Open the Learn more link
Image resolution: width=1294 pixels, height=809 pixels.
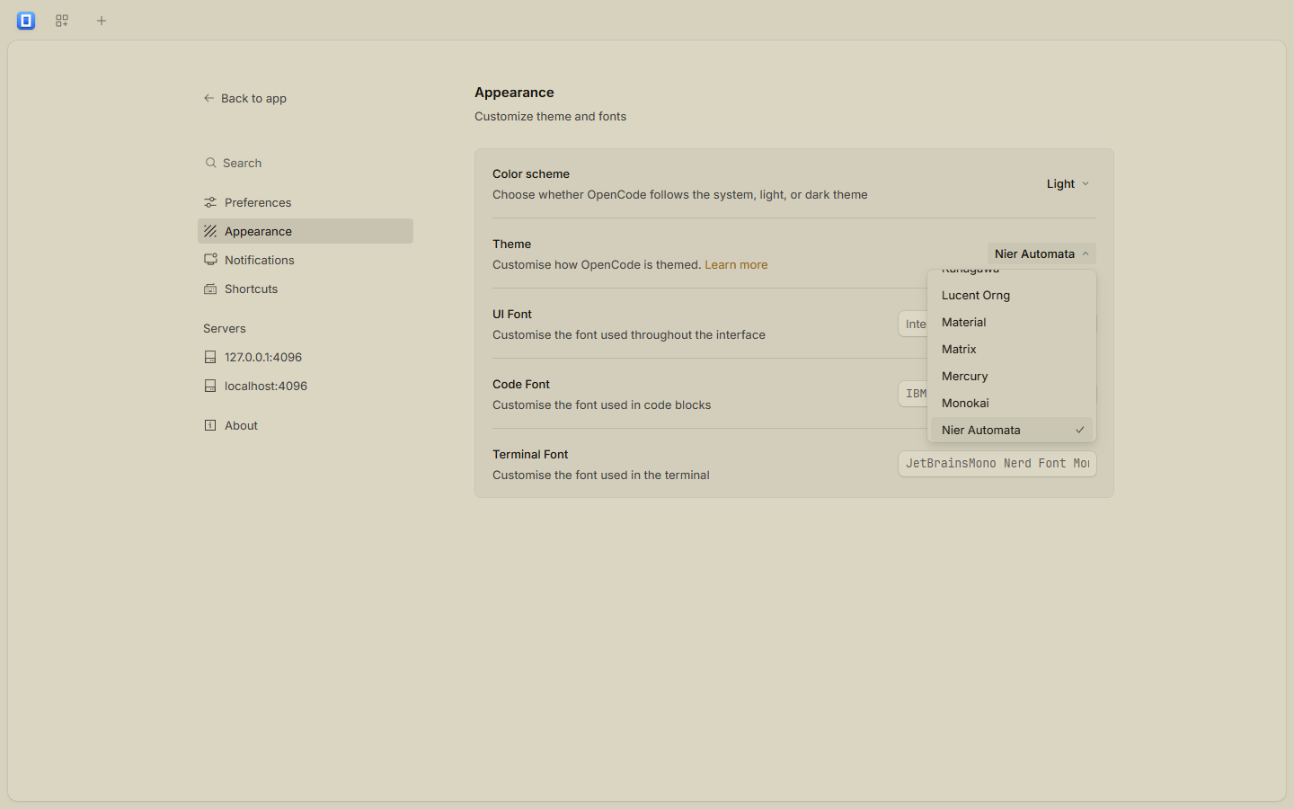[736, 265]
